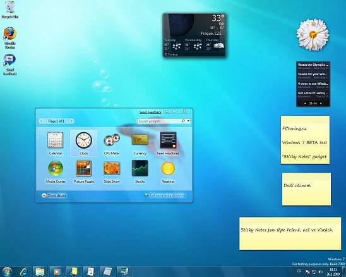
Task: Close the gadget gallery window
Action: tap(185, 111)
